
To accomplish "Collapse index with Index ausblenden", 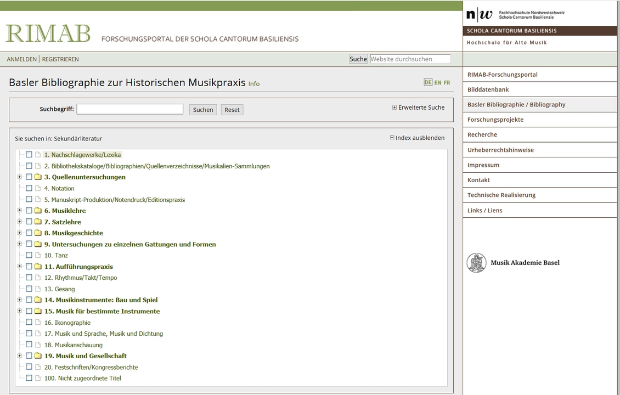I will click(x=417, y=138).
